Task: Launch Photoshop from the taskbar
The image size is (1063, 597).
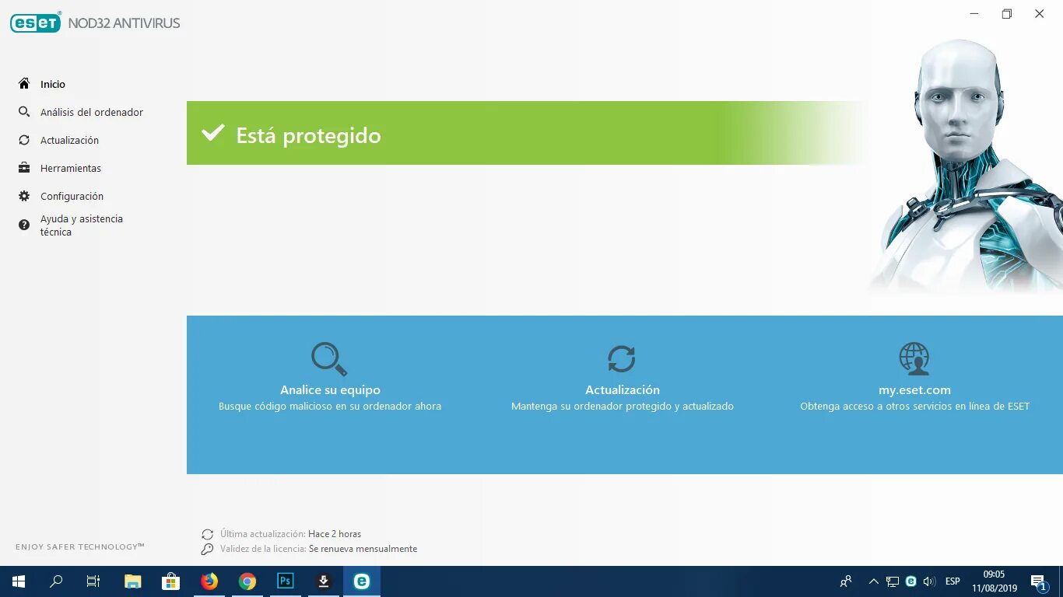Action: tap(286, 581)
